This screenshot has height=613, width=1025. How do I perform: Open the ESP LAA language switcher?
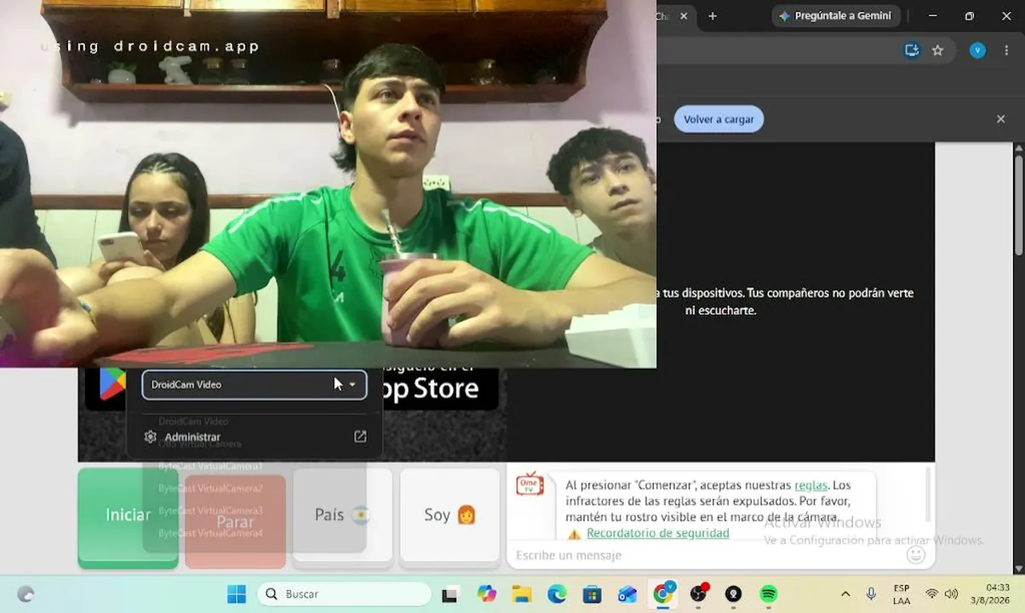[x=901, y=594]
